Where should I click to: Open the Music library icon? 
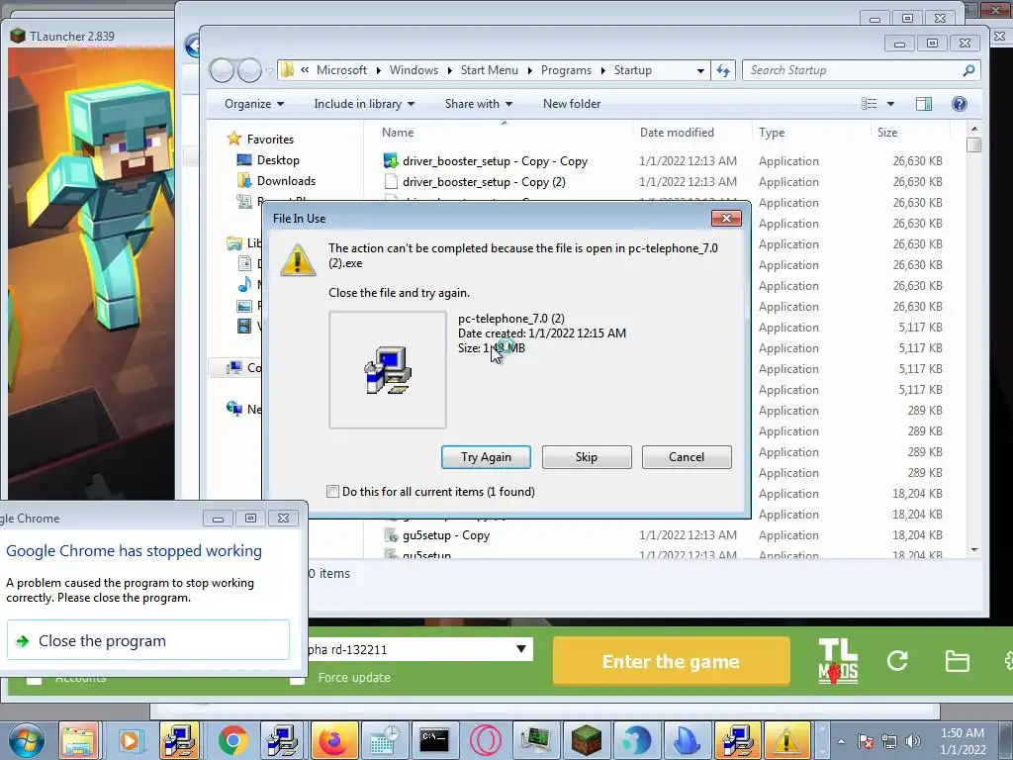[x=244, y=284]
